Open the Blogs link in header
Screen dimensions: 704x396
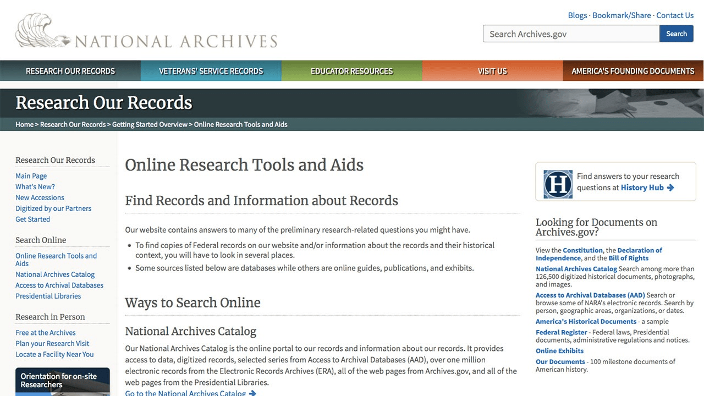(577, 15)
